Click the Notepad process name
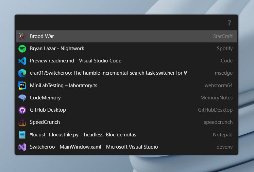The image size is (254, 172). tap(223, 134)
